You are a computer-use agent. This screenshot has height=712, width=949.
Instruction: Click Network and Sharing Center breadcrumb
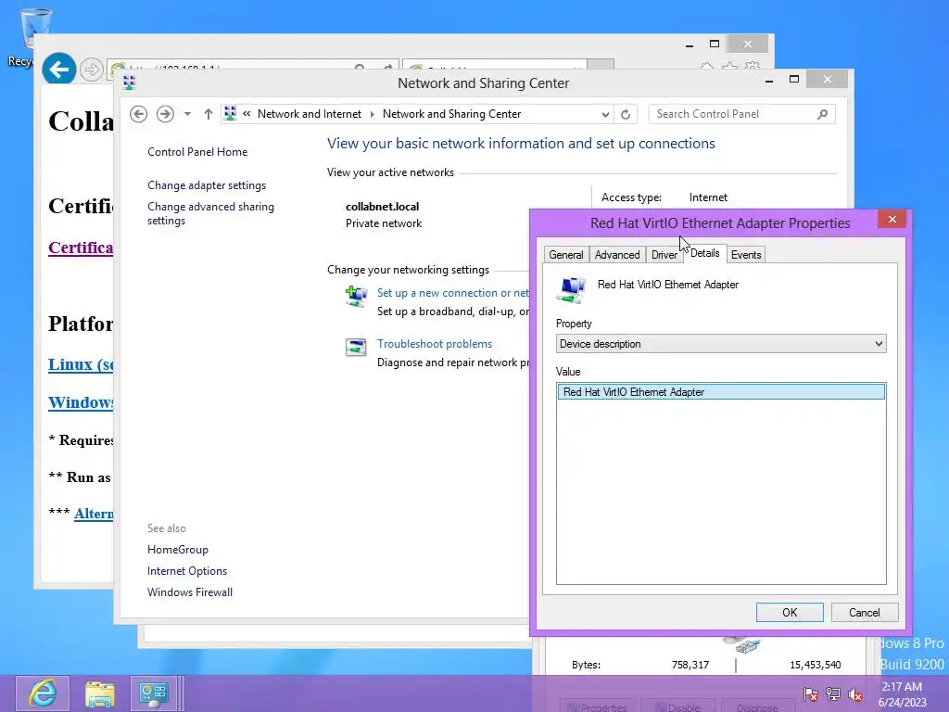click(451, 114)
